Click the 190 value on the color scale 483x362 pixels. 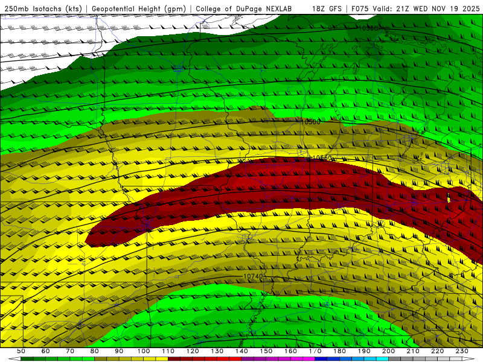coord(364,351)
